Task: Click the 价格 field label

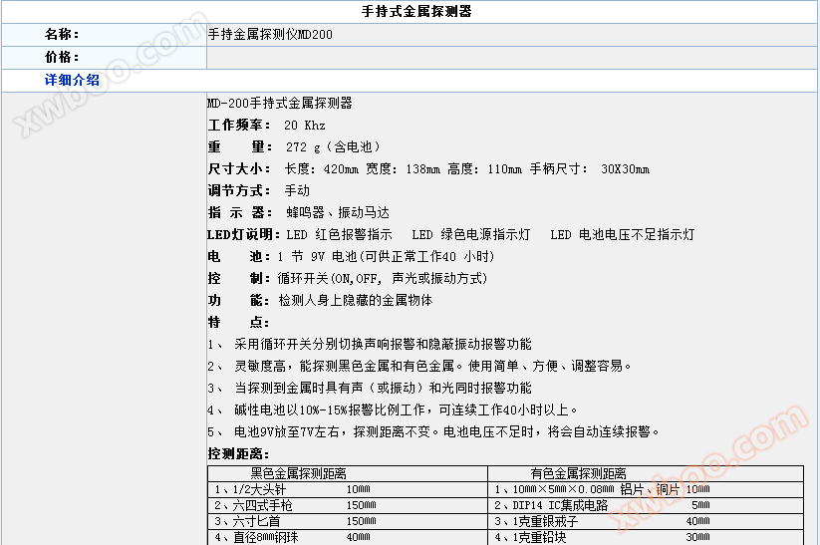Action: click(x=62, y=58)
